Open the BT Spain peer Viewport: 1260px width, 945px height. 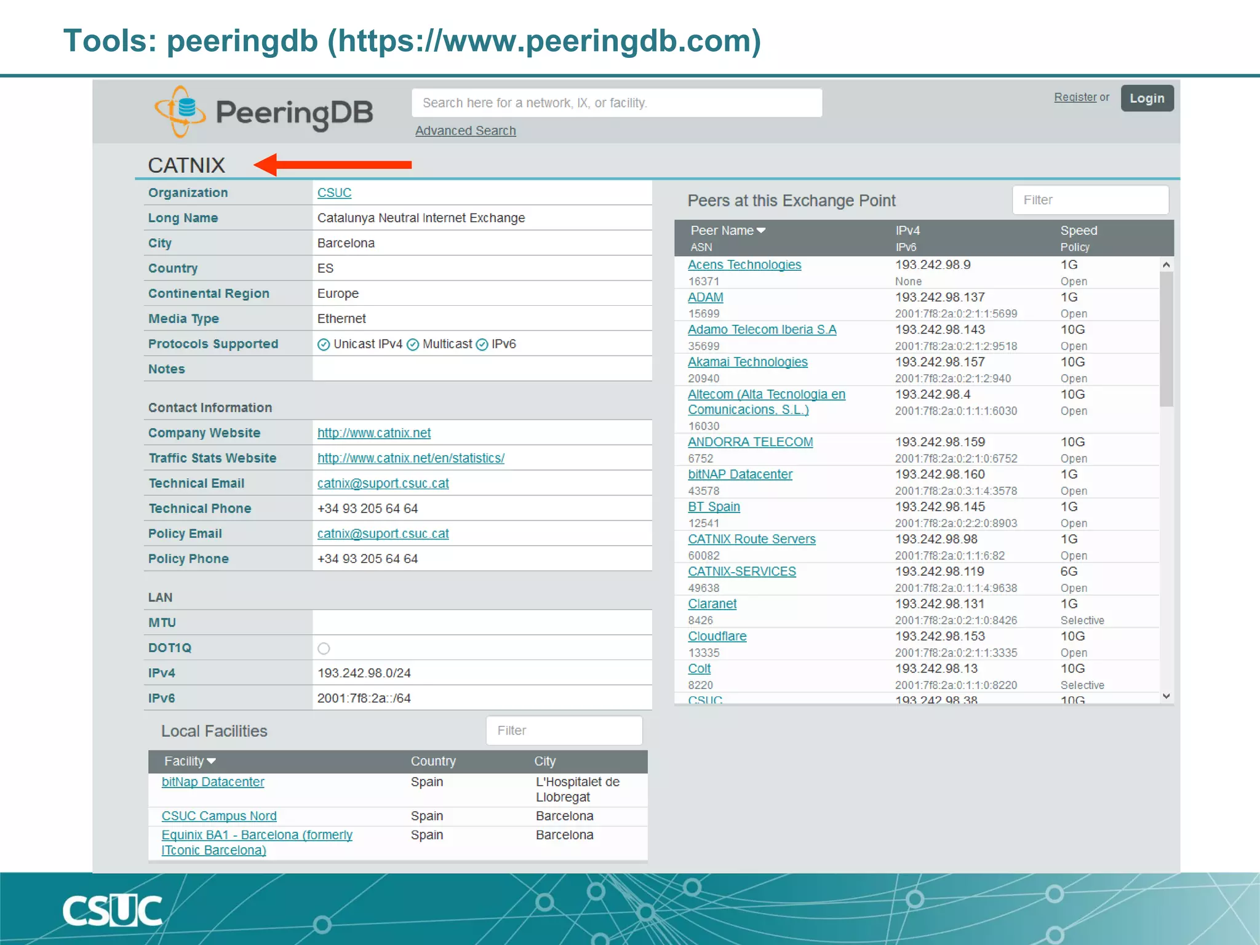(714, 507)
